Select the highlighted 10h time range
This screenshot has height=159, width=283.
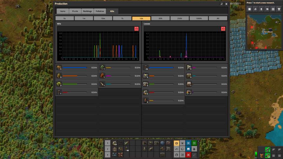click(141, 18)
